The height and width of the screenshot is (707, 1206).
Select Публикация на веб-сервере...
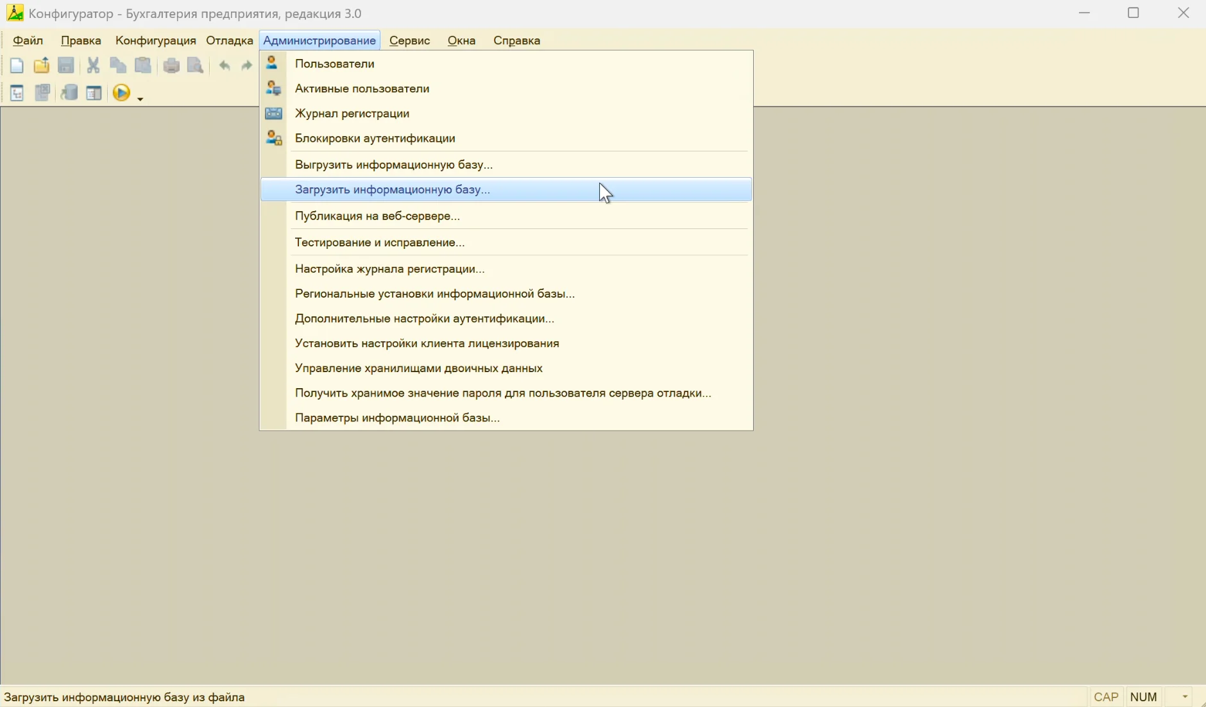[506, 216]
